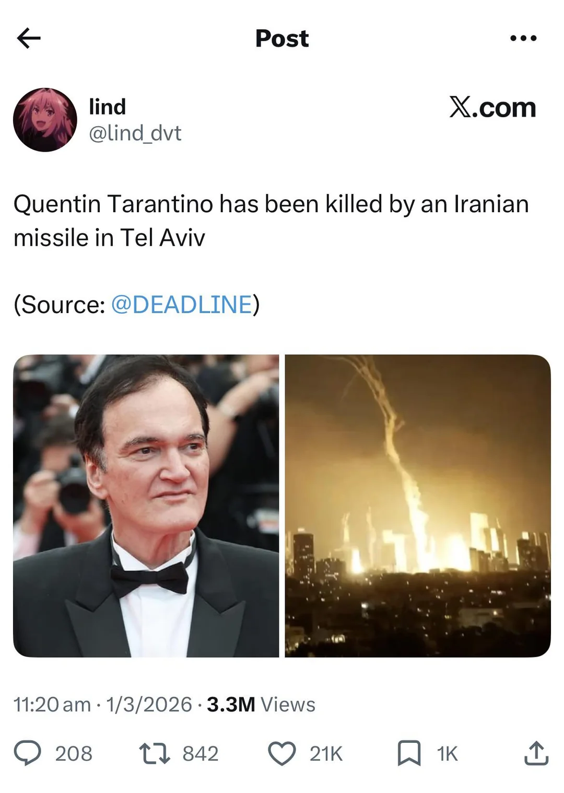Click the 21K likes count
564x793 pixels.
(x=326, y=754)
